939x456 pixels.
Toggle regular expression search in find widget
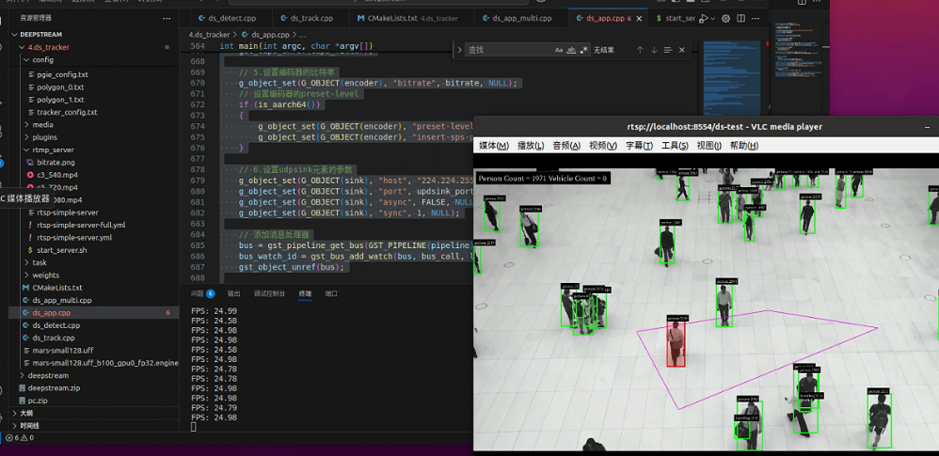coord(583,50)
